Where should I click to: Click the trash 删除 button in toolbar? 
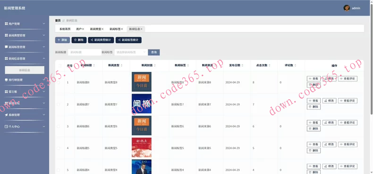pos(79,40)
